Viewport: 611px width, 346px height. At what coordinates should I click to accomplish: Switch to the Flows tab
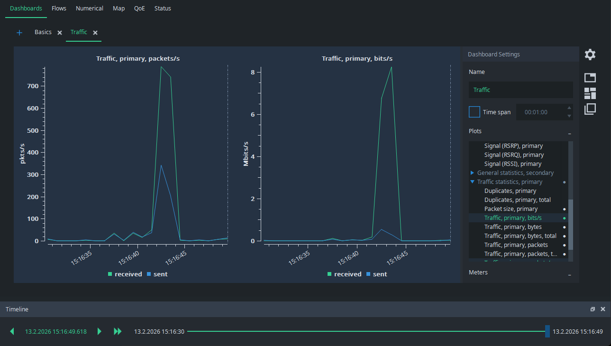(59, 9)
